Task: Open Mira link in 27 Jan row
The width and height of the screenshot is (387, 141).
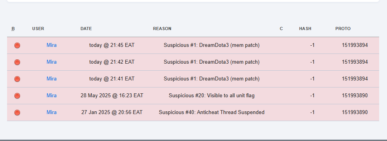Action: pyautogui.click(x=52, y=112)
